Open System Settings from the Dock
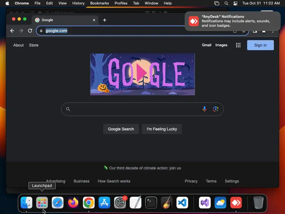The width and height of the screenshot is (285, 214). coord(120,202)
